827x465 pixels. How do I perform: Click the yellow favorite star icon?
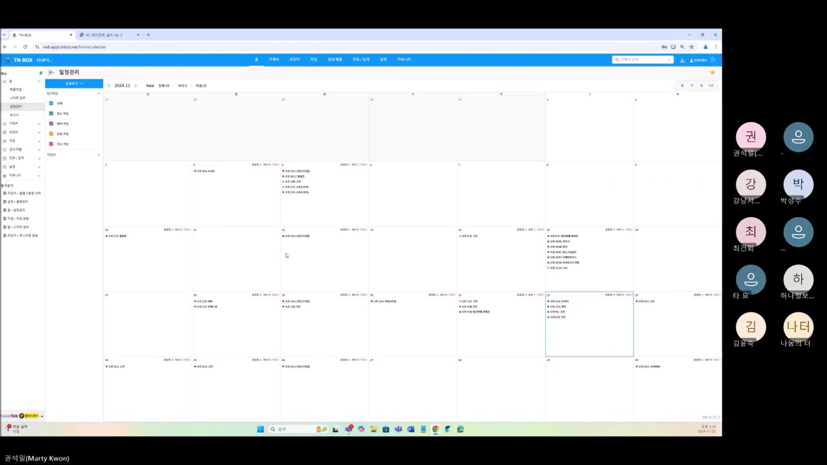(x=712, y=72)
